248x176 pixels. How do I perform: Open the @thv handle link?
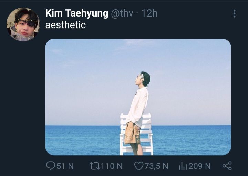[122, 13]
